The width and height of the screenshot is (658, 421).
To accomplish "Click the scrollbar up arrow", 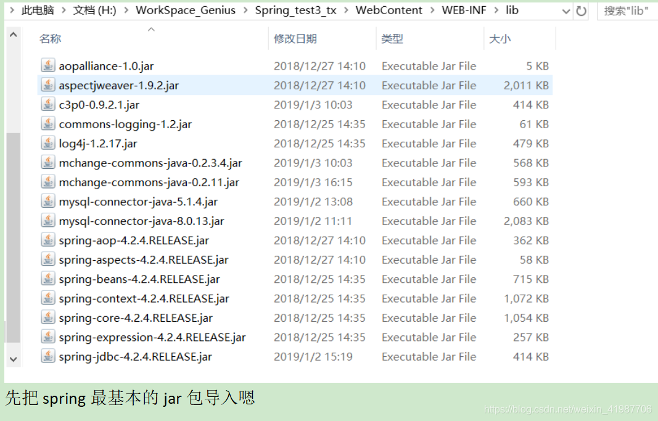I will pyautogui.click(x=13, y=35).
